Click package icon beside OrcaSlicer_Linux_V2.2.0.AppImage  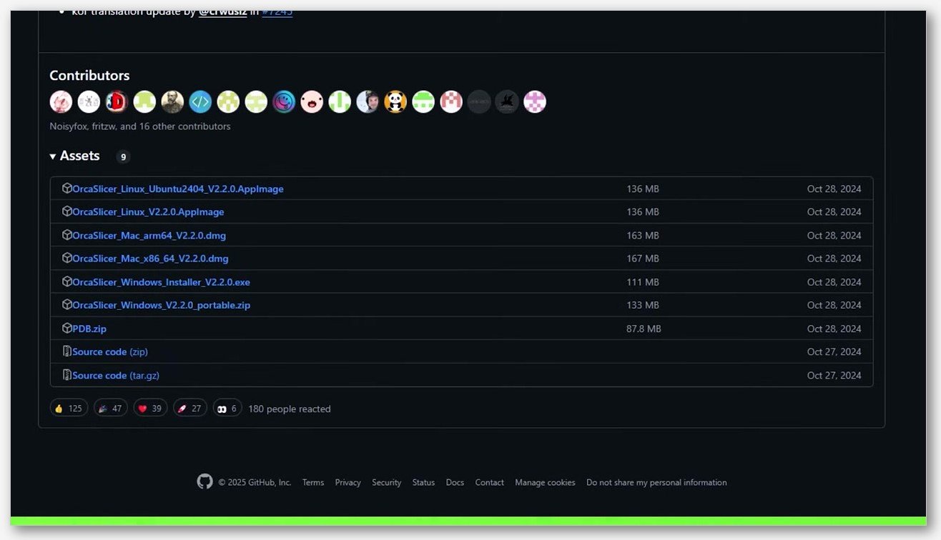67,211
